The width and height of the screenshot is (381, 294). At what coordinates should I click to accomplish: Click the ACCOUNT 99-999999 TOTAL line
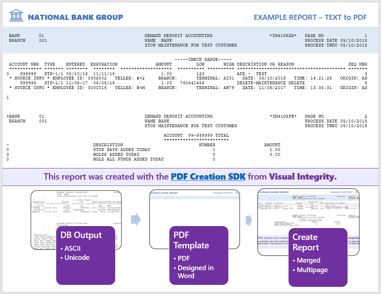(x=196, y=135)
